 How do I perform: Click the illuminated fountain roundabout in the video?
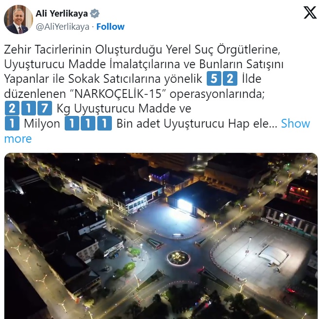(179, 258)
